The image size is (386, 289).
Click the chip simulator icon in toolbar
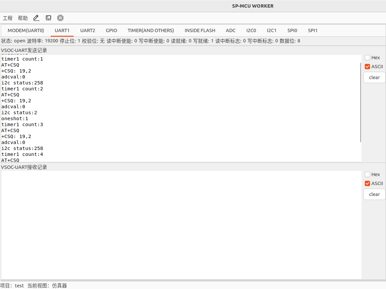pyautogui.click(x=60, y=18)
